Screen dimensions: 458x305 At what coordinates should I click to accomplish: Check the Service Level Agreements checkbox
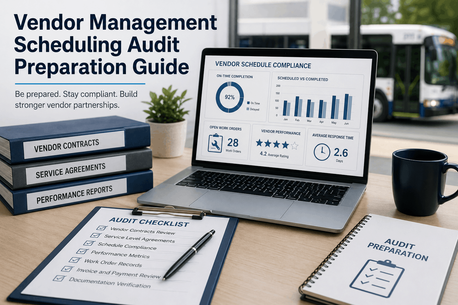96,235
